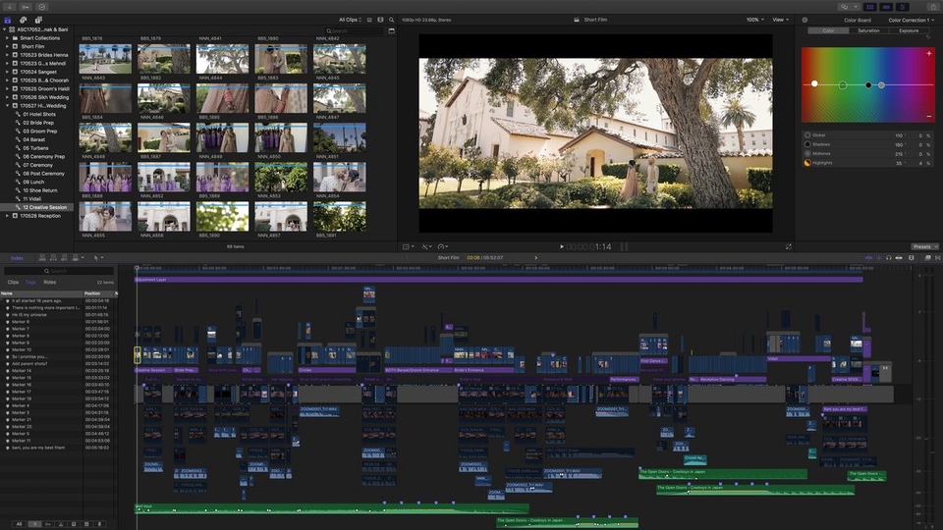
Task: Open the retime speedometer dropdown under viewer
Action: pos(443,246)
